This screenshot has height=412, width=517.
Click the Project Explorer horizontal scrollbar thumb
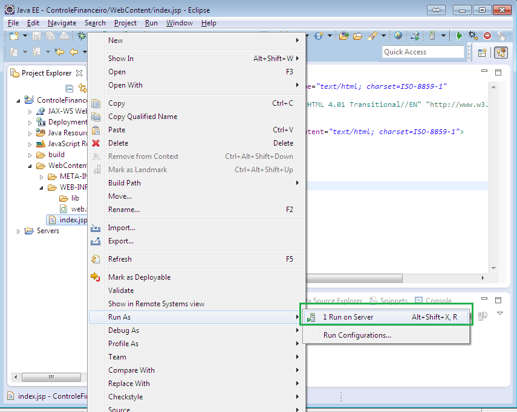(x=51, y=377)
